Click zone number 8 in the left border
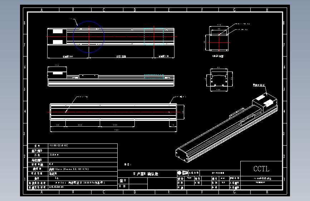Viewport: 310px width, 201px height. pos(25,23)
